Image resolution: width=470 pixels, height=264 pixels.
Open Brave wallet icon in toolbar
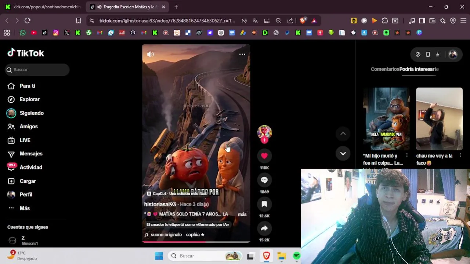(x=432, y=21)
